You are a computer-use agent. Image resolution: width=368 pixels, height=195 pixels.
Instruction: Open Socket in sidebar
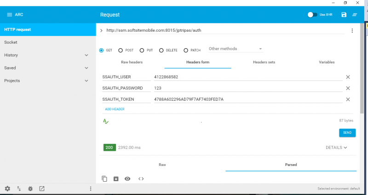point(48,42)
